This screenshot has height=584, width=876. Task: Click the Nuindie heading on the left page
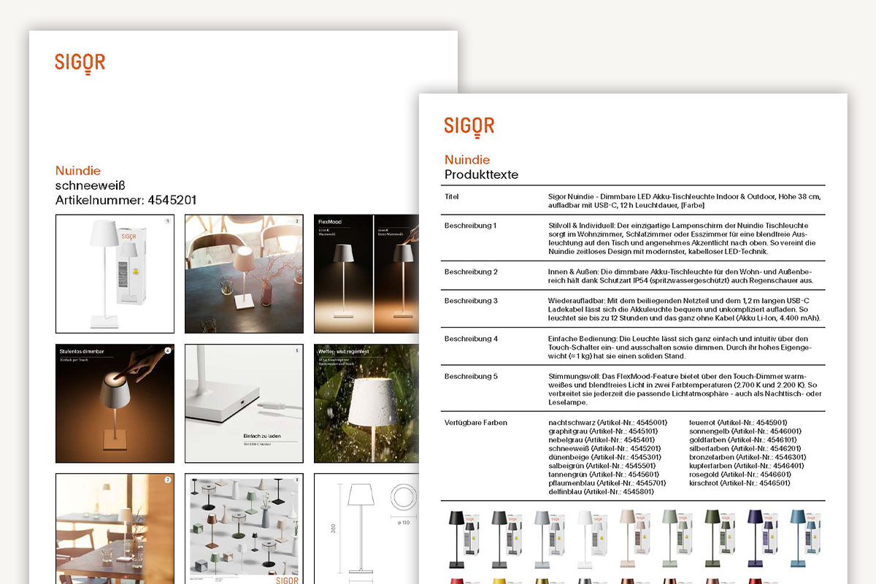(x=78, y=171)
